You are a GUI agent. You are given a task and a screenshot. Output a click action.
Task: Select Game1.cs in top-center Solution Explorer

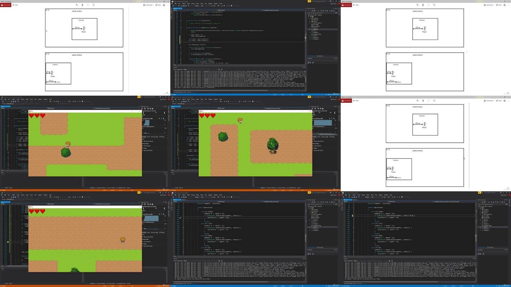315,29
